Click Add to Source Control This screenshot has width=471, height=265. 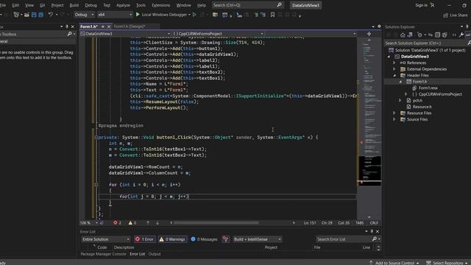point(394,263)
